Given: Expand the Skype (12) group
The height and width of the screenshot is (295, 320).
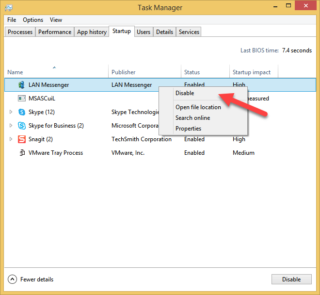Looking at the screenshot, I should click(11, 112).
